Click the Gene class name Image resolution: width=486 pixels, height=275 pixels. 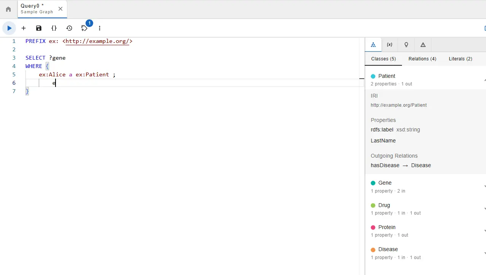click(385, 183)
